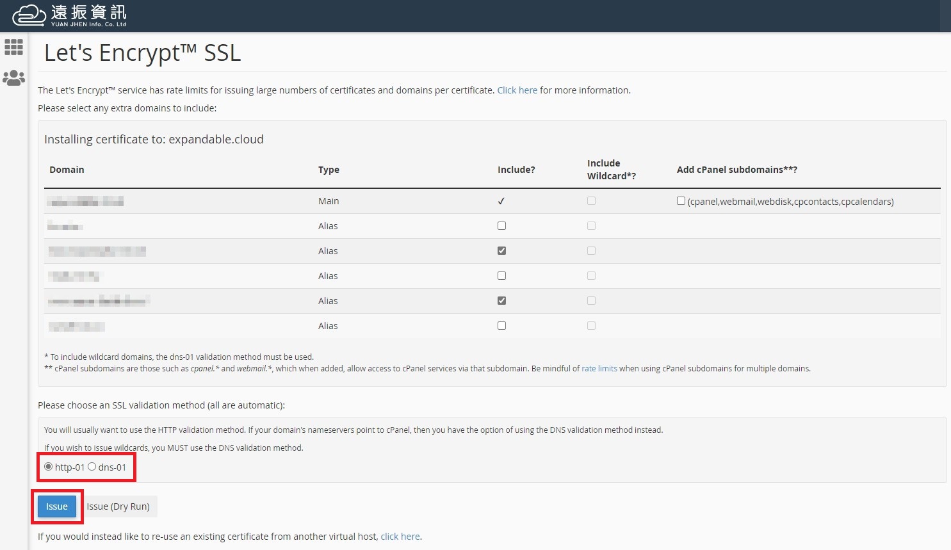Uncheck the fifth Alias domain's Include checkbox
Screen dimensions: 951x550
point(501,325)
